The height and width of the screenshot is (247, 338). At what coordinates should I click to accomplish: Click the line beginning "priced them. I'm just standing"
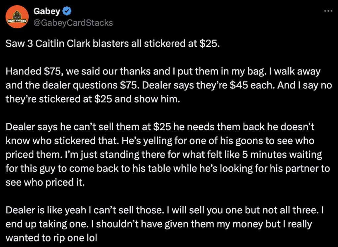164,154
